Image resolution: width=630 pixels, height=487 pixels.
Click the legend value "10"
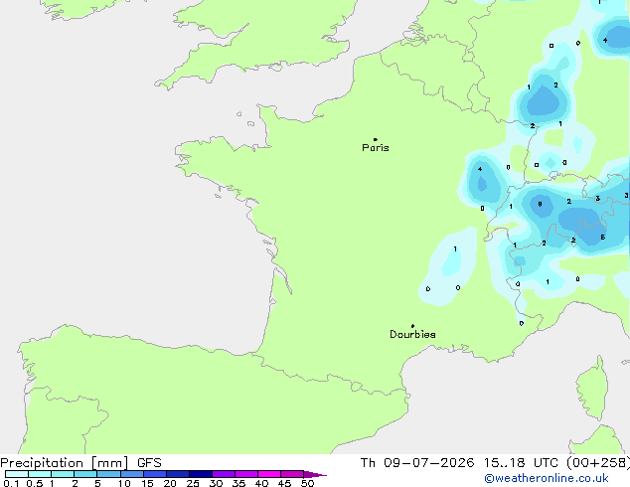(x=124, y=483)
